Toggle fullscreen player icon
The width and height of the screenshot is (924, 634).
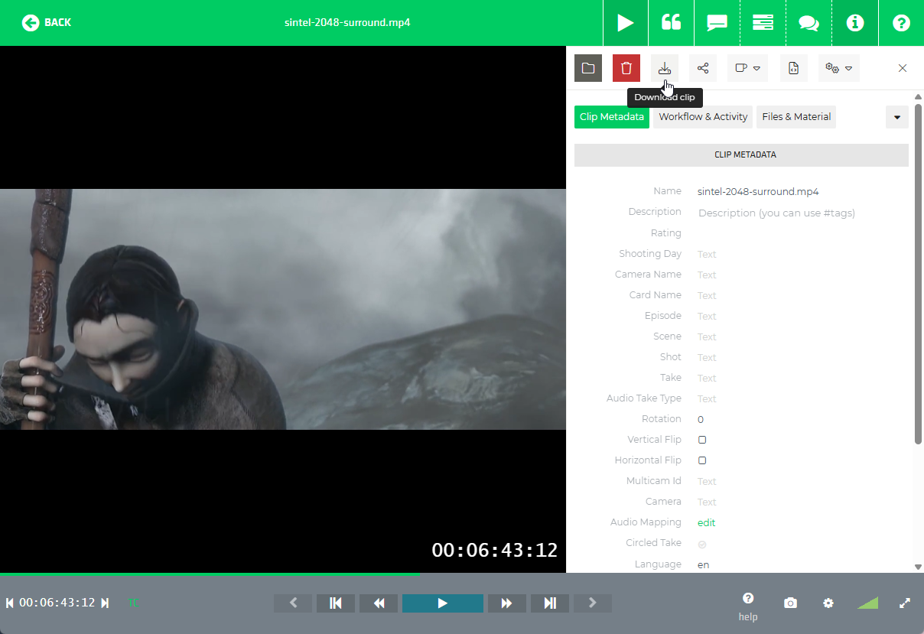coord(905,603)
